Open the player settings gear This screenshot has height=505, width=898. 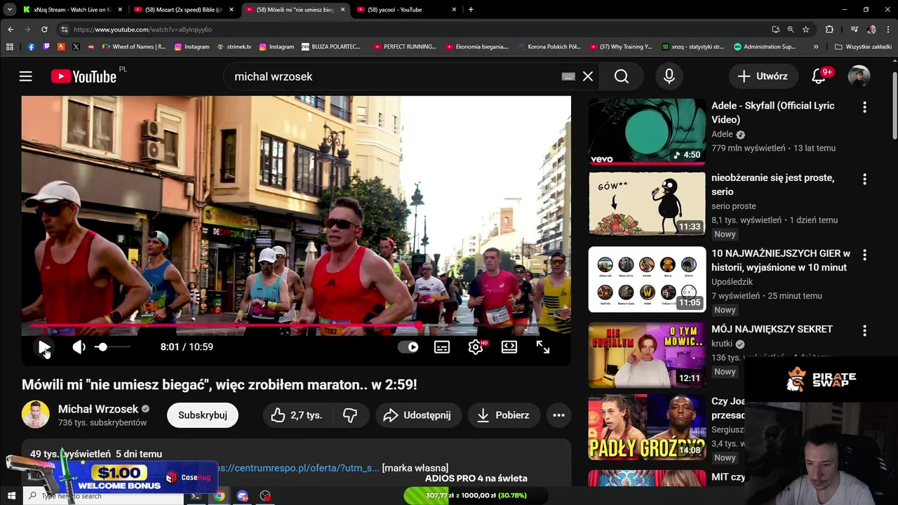476,346
